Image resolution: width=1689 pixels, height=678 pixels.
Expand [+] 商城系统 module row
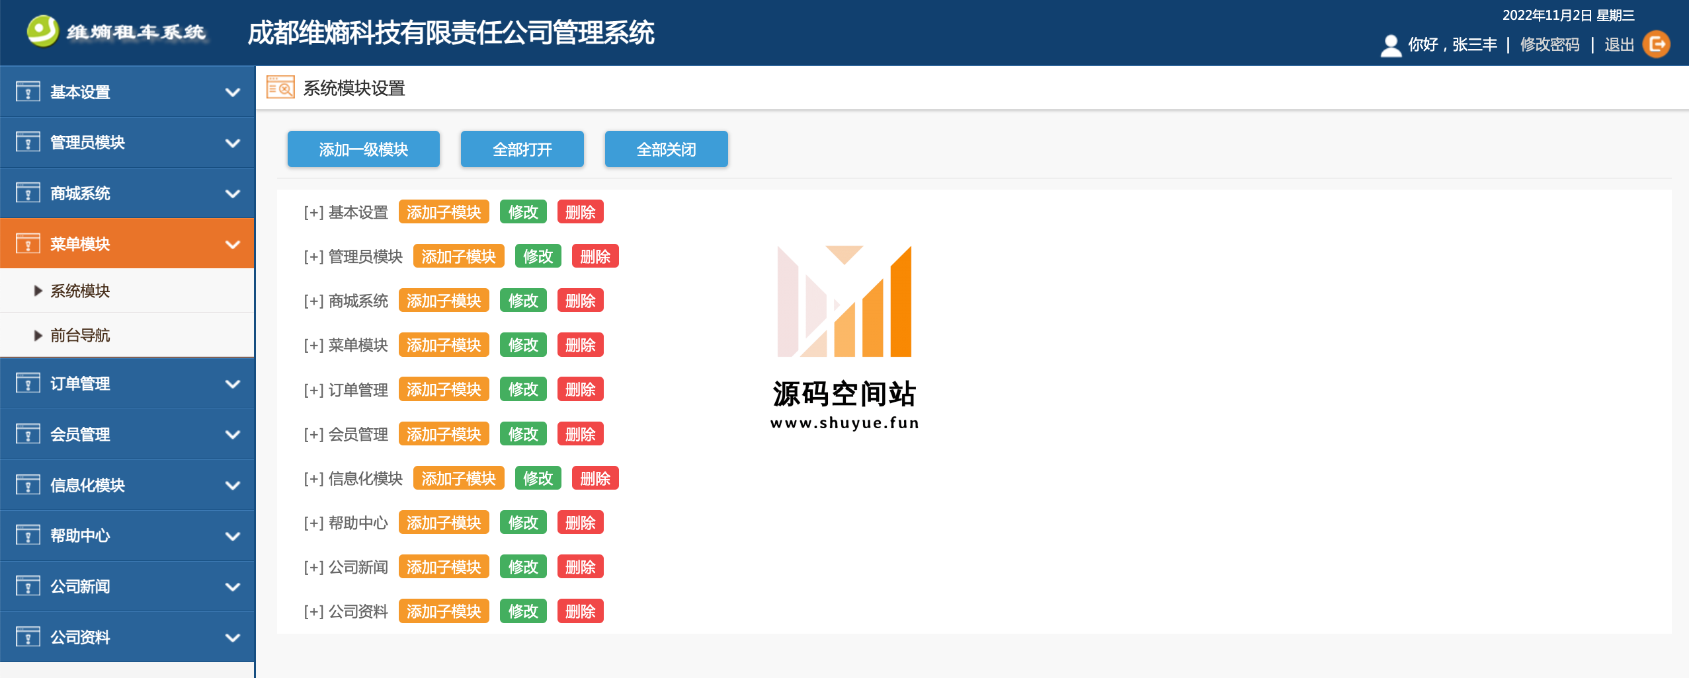pos(313,301)
